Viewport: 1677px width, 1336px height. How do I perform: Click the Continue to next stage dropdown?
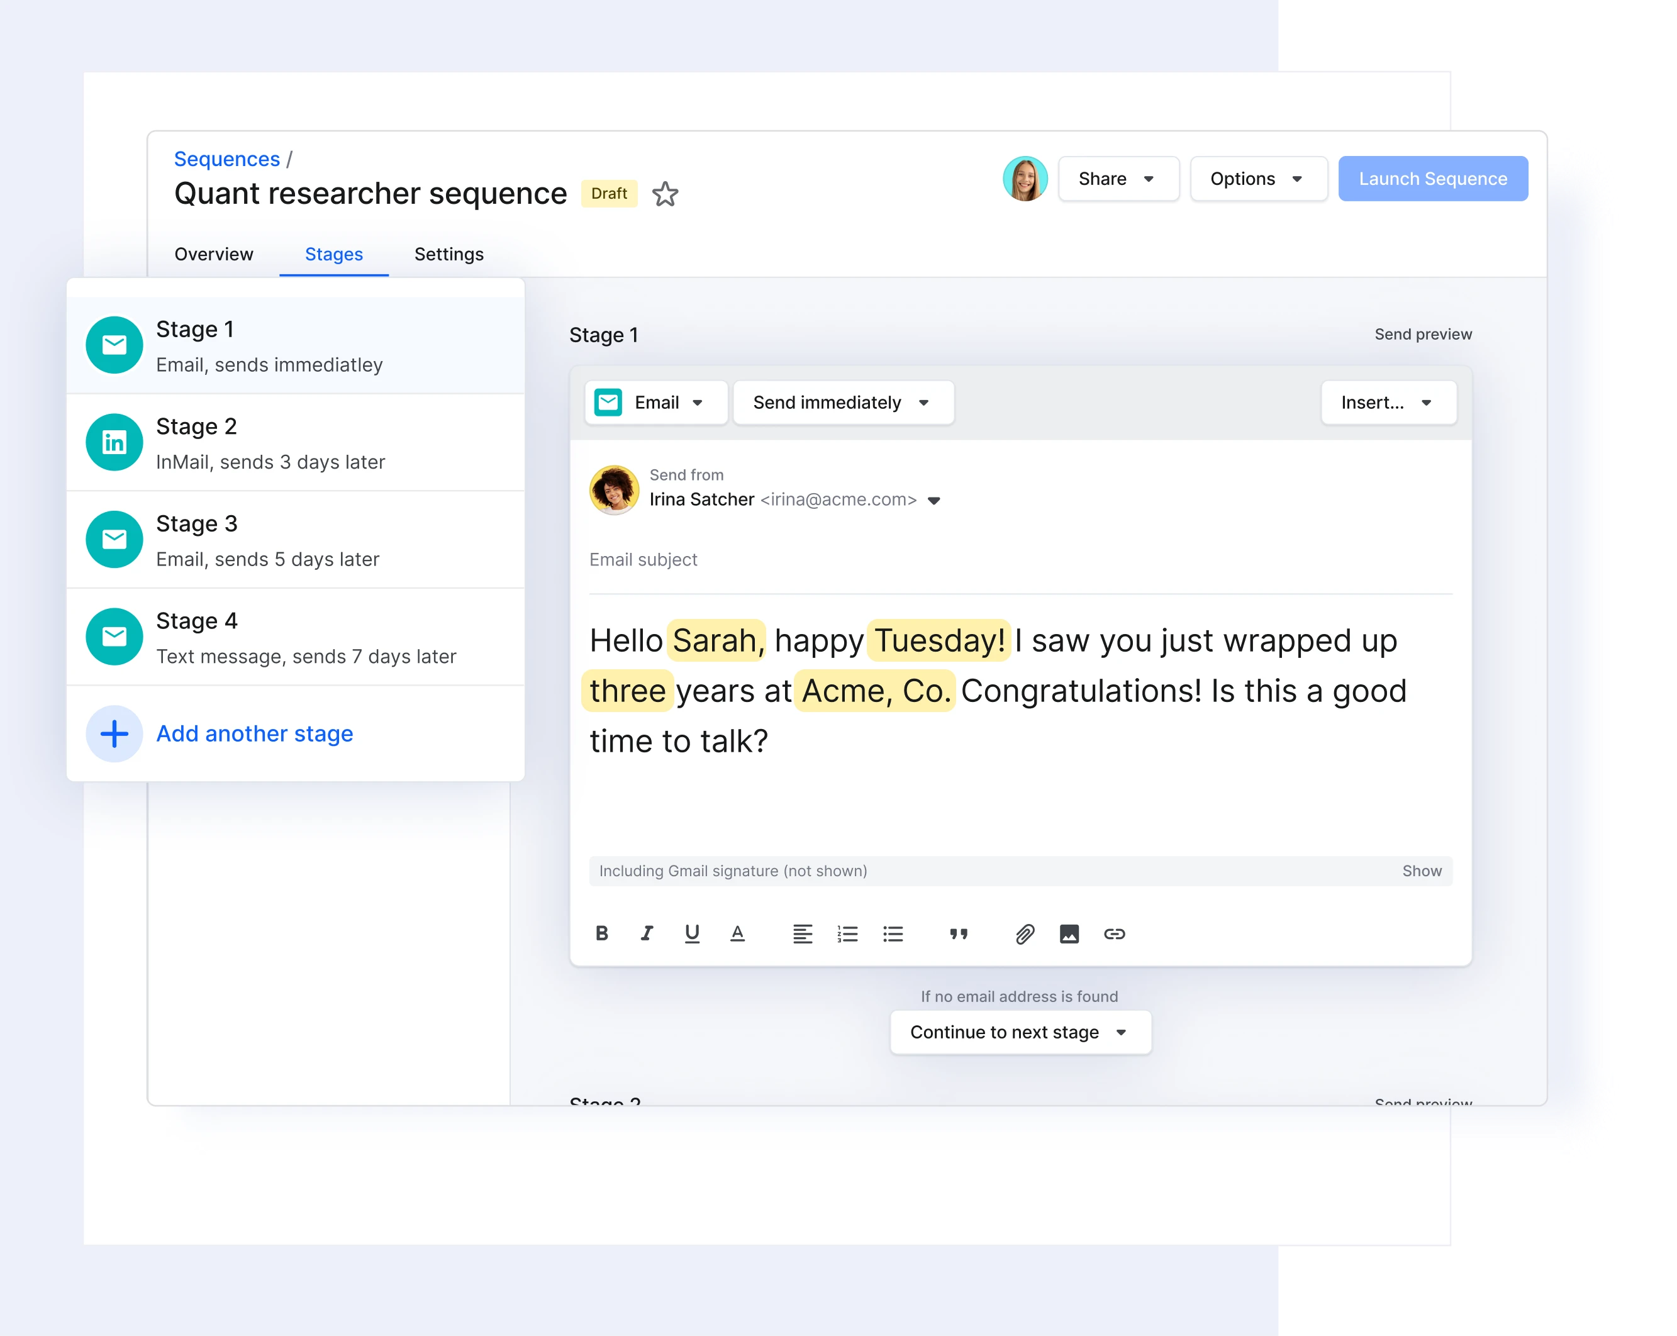click(x=1020, y=1032)
